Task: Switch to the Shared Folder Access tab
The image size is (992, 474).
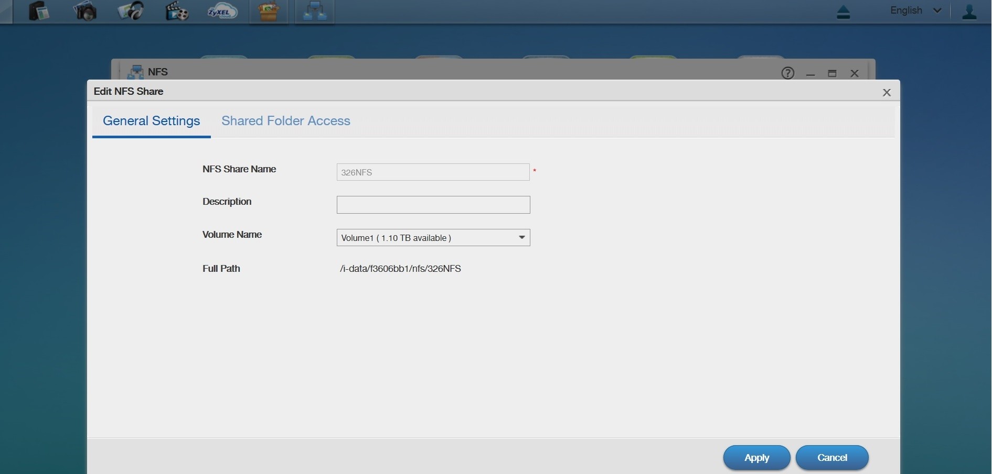Action: pos(286,121)
